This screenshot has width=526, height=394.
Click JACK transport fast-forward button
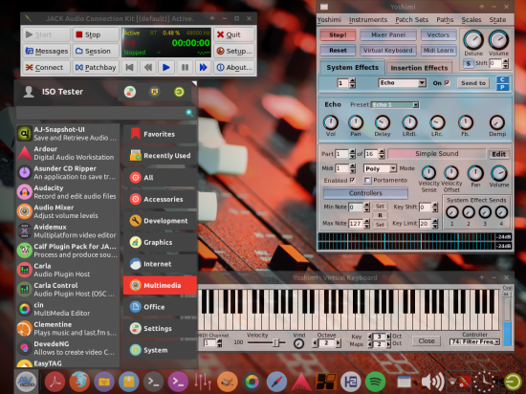point(203,67)
